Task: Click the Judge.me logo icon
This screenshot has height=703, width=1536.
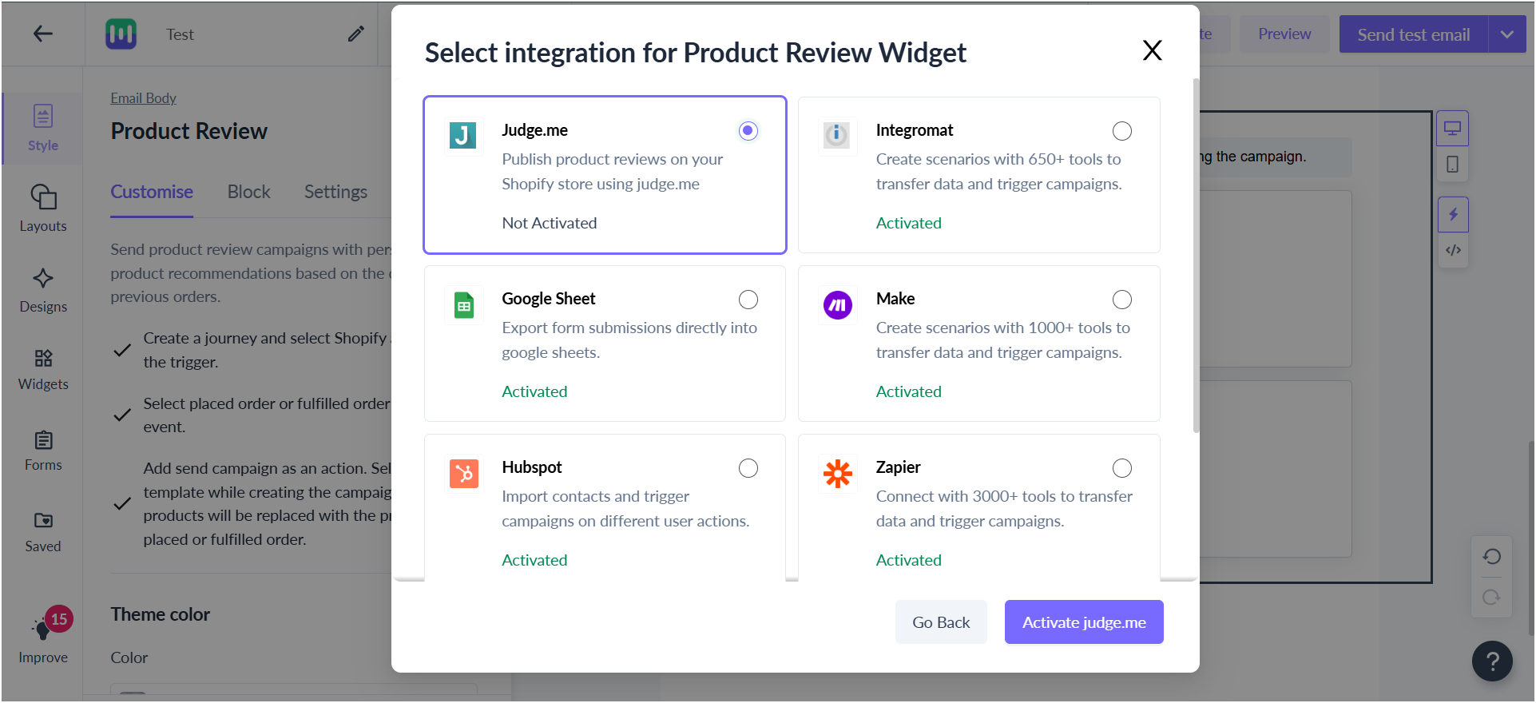Action: coord(462,135)
